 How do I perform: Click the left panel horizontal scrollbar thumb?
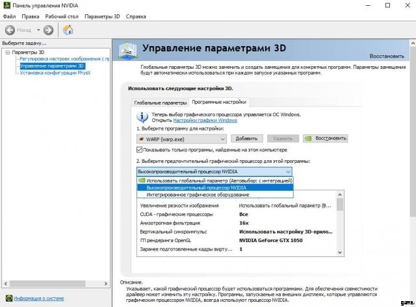47,284
